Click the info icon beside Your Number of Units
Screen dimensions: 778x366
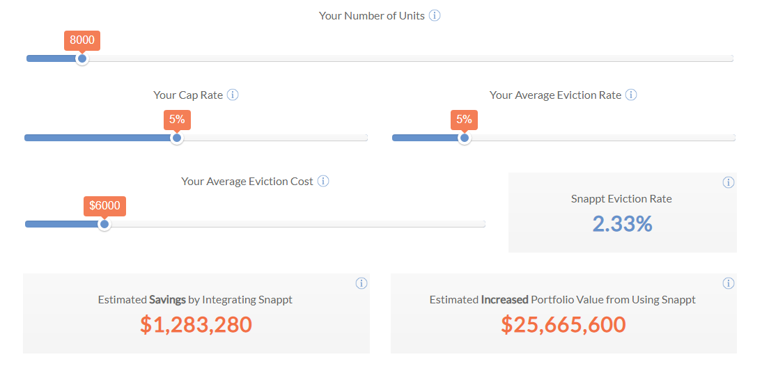(435, 15)
